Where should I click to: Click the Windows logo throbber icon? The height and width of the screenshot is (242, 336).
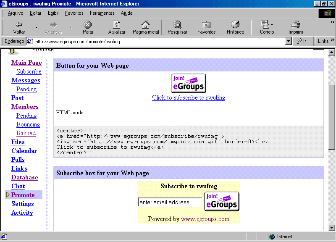click(327, 13)
